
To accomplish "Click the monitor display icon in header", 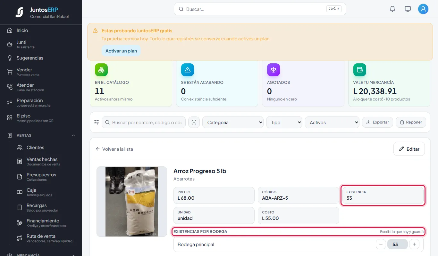I will pos(408,9).
